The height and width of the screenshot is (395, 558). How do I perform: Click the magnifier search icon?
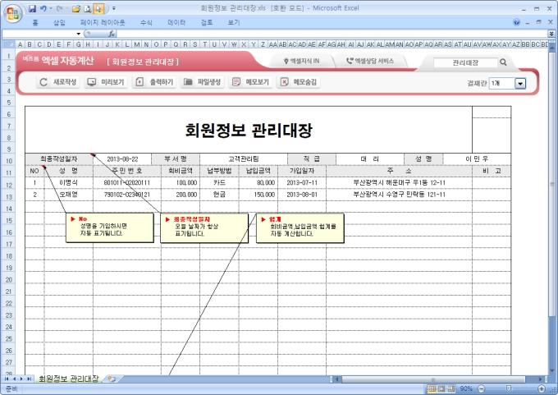coord(503,62)
